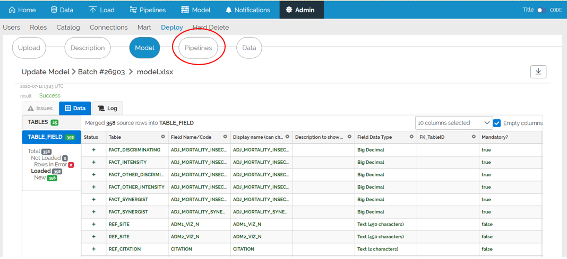Image resolution: width=567 pixels, height=259 pixels.
Task: Select the TABLES list entry
Action: tap(51, 122)
